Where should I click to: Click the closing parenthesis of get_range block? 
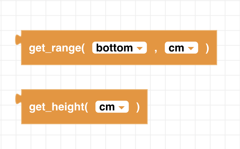pos(207,48)
